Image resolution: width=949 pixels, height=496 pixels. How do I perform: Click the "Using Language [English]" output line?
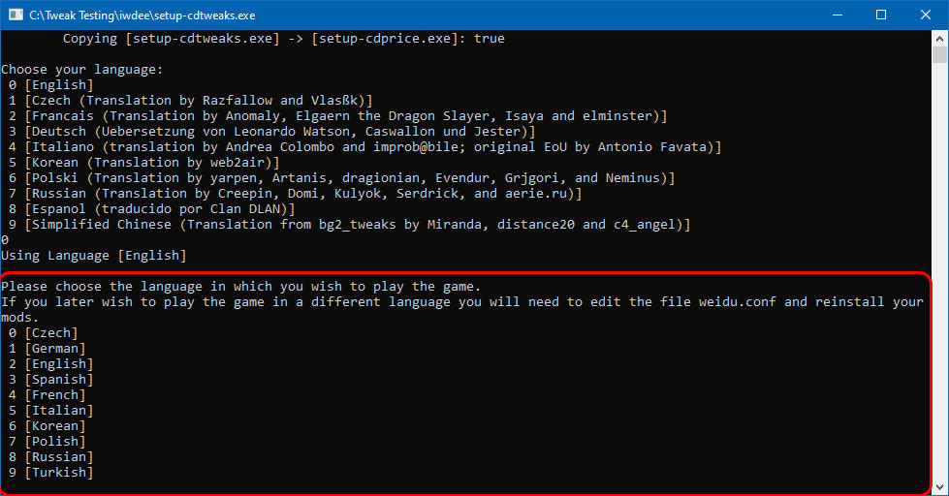[x=92, y=256]
